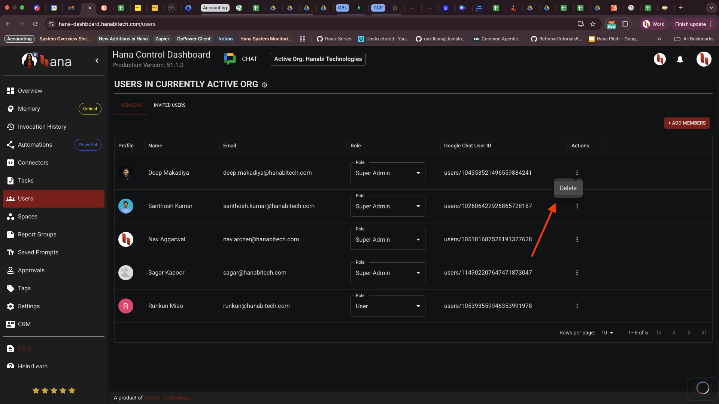Open actions menu for Santhosh Kumar
Screen dimensions: 719x404
(x=577, y=206)
